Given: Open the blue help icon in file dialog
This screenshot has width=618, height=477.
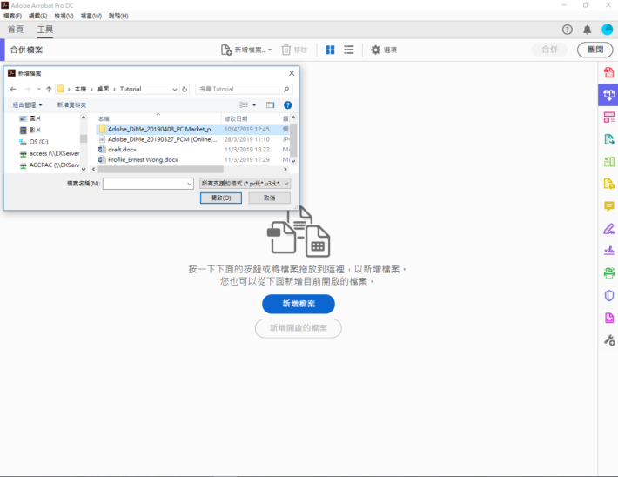Looking at the screenshot, I should click(288, 104).
